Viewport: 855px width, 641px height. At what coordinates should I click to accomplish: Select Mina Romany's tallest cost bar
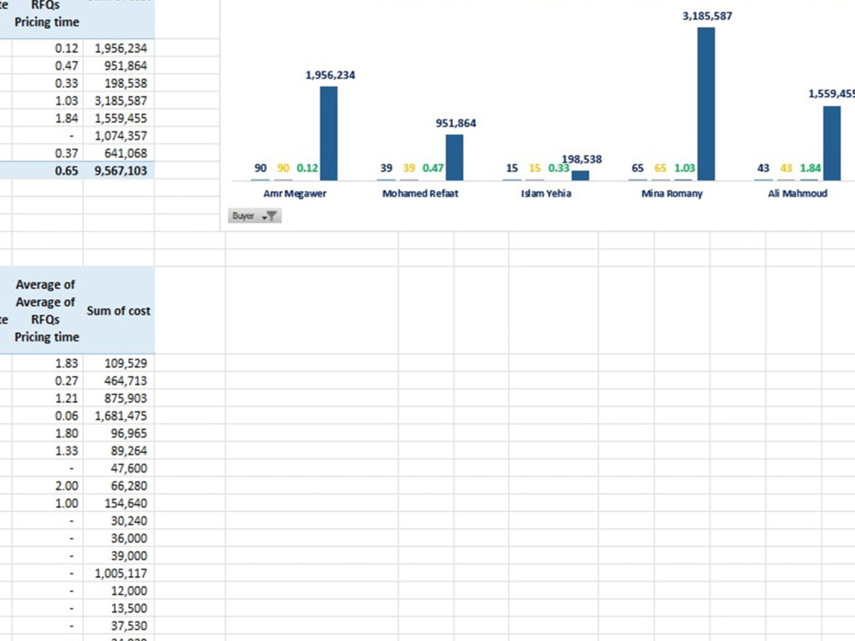[x=706, y=104]
